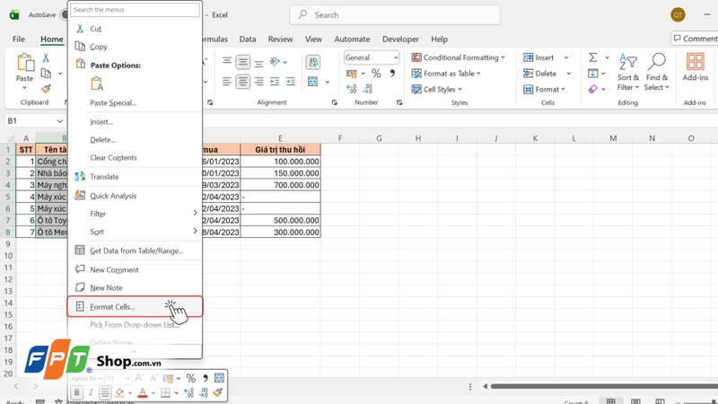Viewport: 718px width, 404px height.
Task: Click the red font color swatch
Action: coord(143,393)
